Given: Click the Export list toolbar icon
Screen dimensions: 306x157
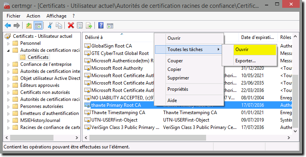Looking at the screenshot, I should coord(89,26).
